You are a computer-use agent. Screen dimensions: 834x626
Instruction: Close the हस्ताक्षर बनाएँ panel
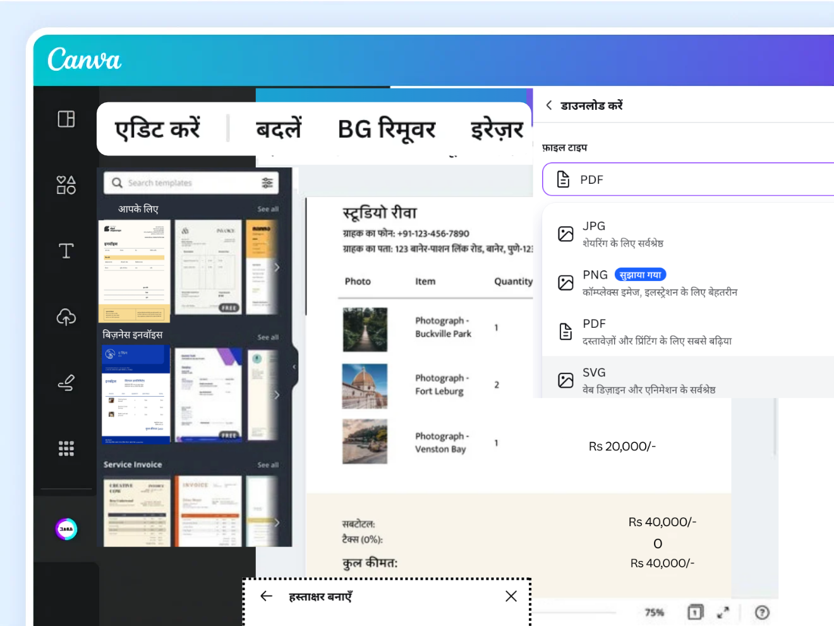pyautogui.click(x=511, y=596)
